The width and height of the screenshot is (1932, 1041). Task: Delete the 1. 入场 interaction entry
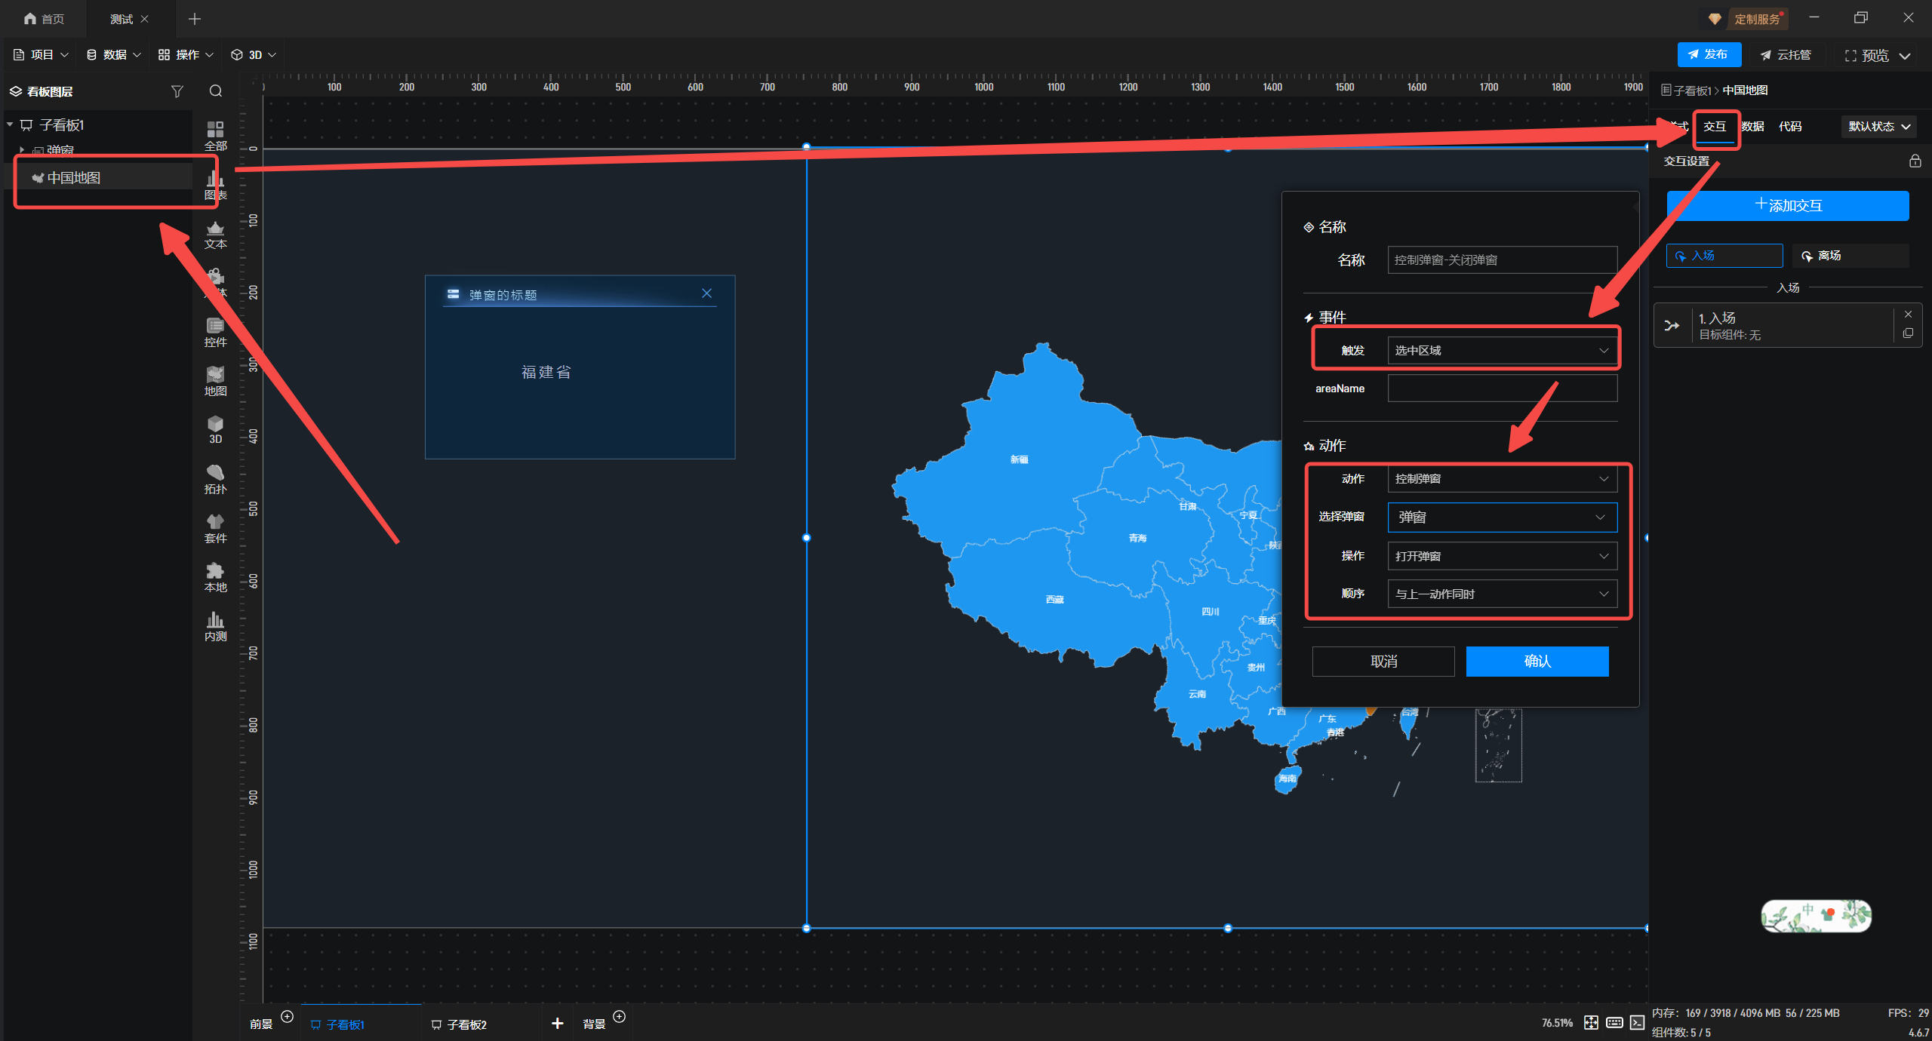click(1908, 315)
